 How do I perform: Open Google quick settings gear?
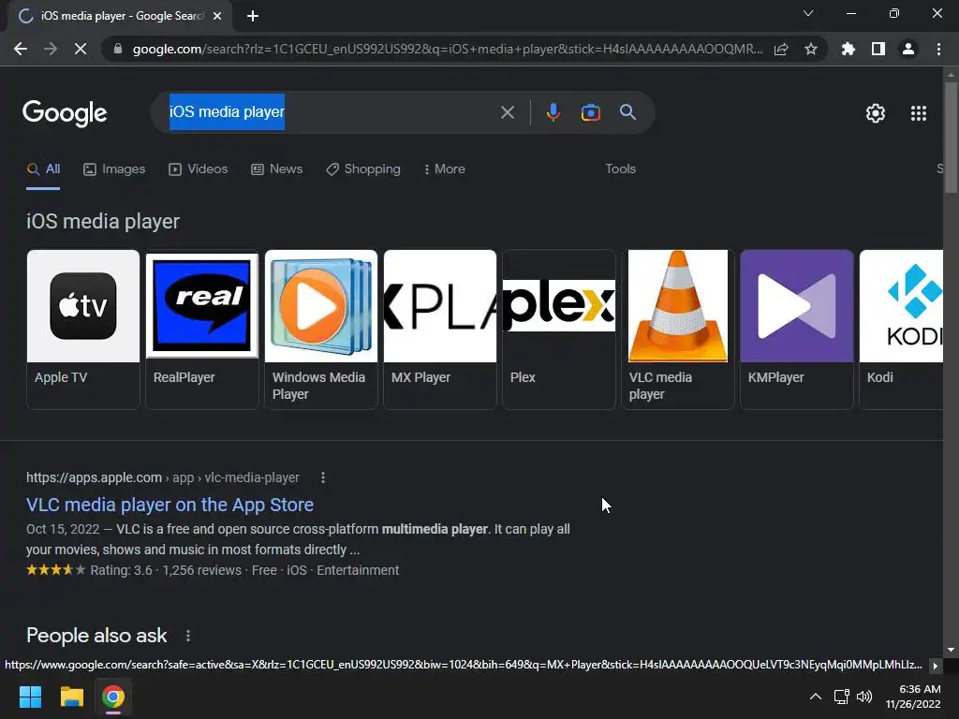point(876,113)
